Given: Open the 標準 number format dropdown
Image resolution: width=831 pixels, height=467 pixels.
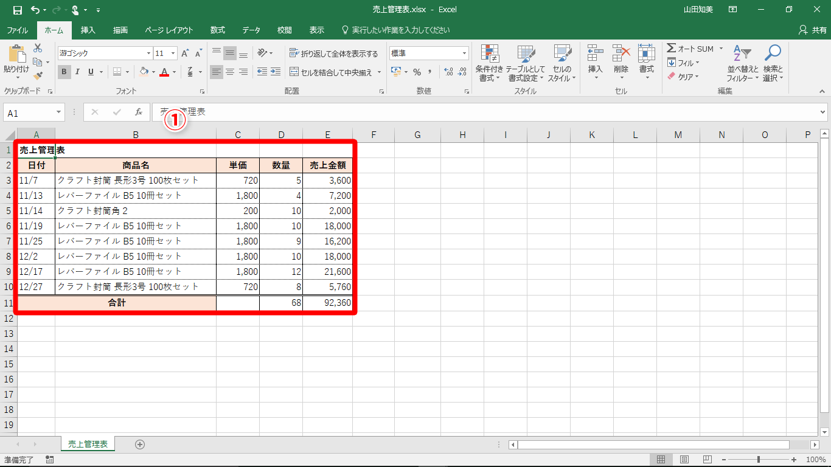Looking at the screenshot, I should pyautogui.click(x=464, y=54).
